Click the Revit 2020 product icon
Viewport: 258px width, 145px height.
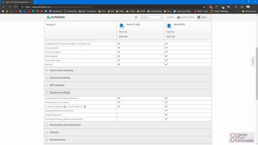tap(169, 26)
